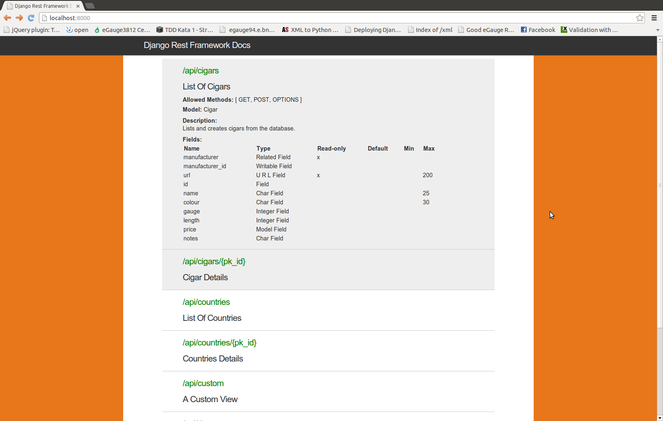Expand the /api/custom endpoint

(203, 383)
